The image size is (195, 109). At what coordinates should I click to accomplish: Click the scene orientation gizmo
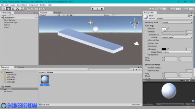(x=135, y=23)
